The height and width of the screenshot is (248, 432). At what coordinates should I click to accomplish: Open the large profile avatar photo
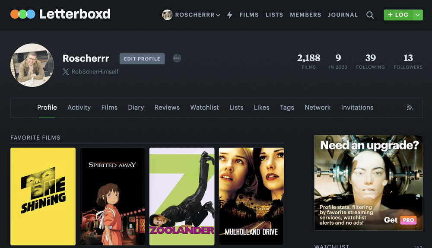click(32, 65)
